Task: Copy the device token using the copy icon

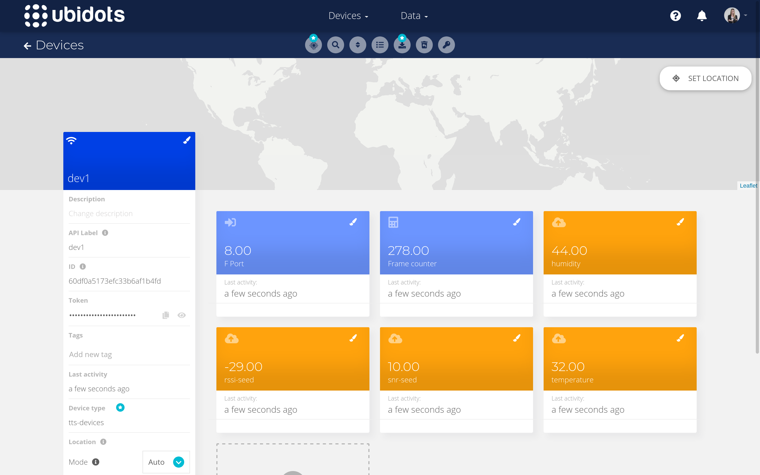Action: pos(165,315)
